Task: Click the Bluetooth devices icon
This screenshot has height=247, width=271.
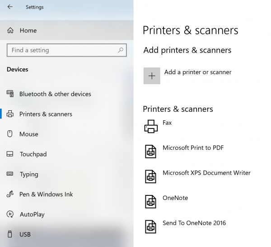Action: [10, 94]
